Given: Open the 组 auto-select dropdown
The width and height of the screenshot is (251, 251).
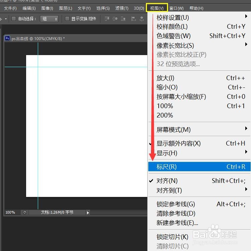Looking at the screenshot, I should click(49, 19).
